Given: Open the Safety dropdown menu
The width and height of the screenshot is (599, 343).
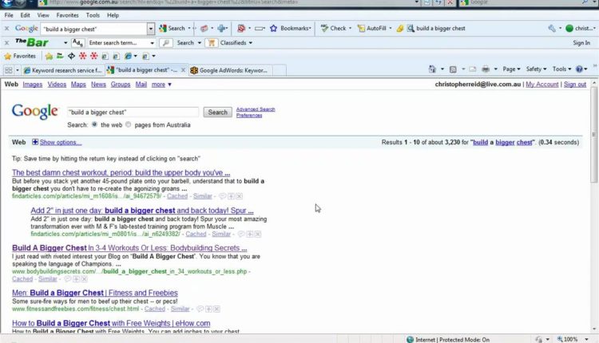Looking at the screenshot, I should pyautogui.click(x=536, y=69).
